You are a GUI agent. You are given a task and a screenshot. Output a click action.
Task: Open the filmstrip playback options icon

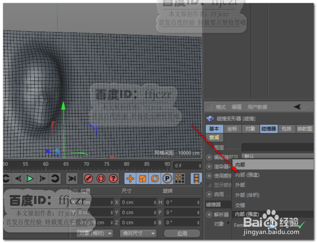click(196, 179)
